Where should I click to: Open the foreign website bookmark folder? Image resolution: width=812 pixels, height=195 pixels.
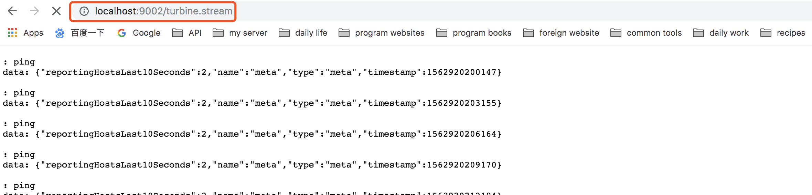[561, 33]
